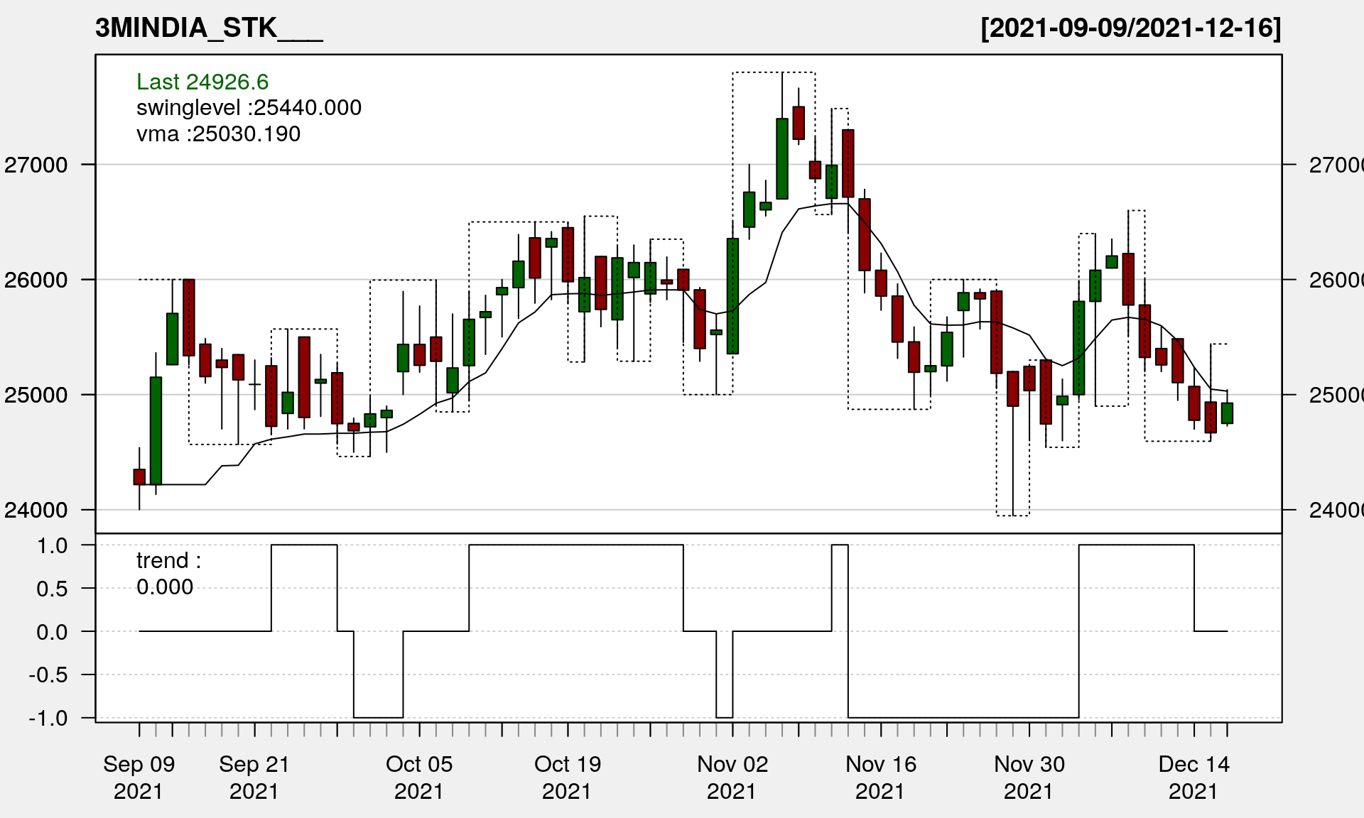1364x818 pixels.
Task: Click the Sep 09 2021 date label
Action: pyautogui.click(x=139, y=777)
